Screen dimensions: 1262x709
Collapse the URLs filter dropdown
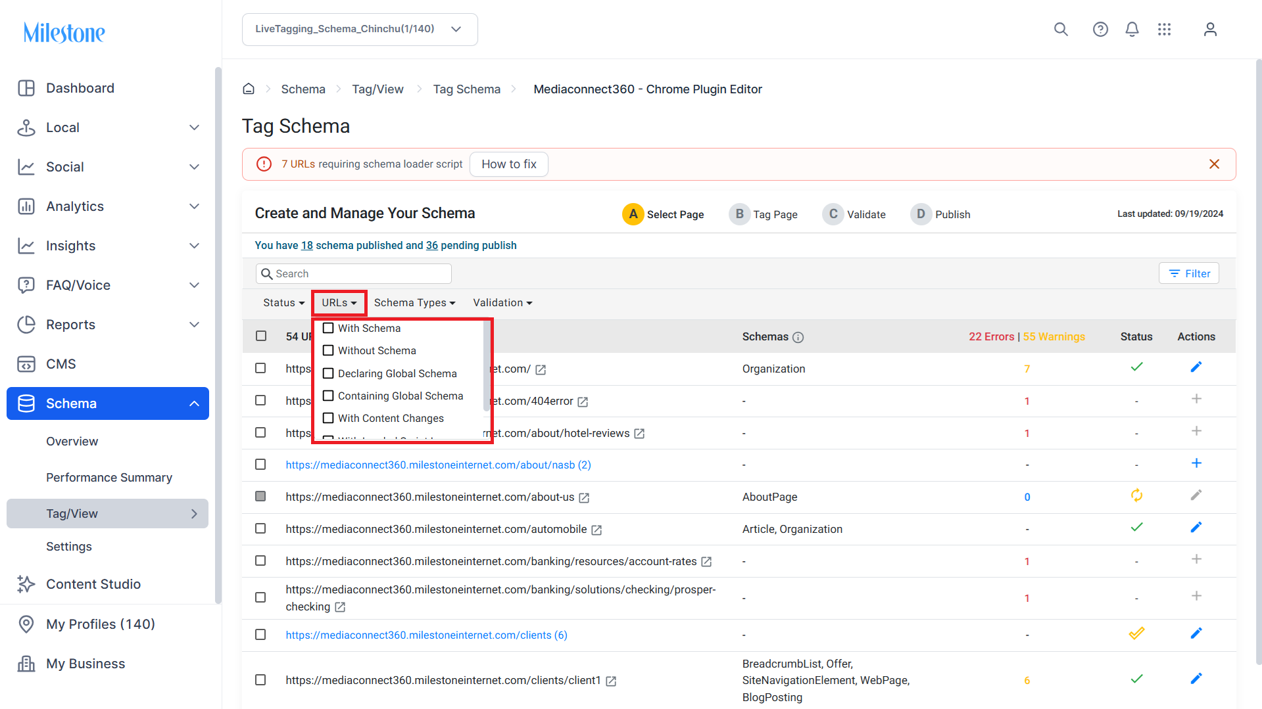point(339,303)
